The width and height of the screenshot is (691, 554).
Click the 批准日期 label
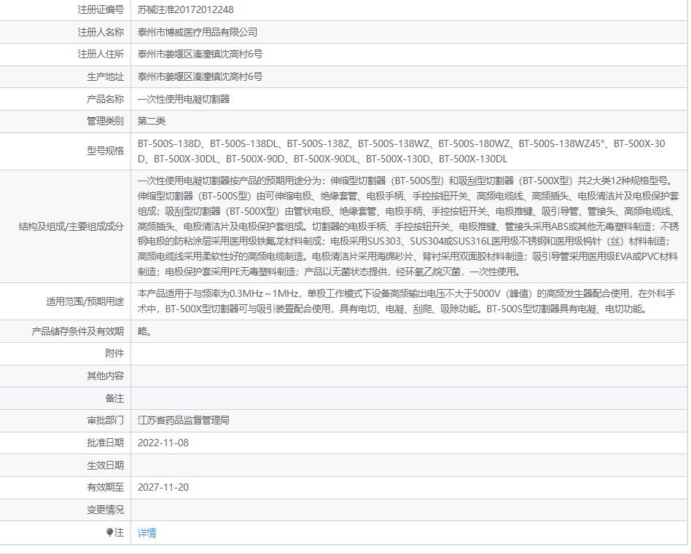[105, 443]
